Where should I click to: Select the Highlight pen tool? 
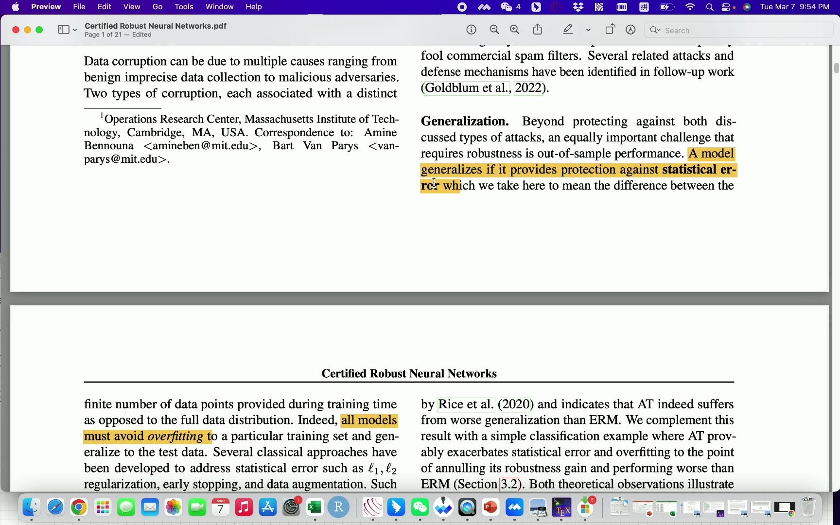[x=568, y=30]
